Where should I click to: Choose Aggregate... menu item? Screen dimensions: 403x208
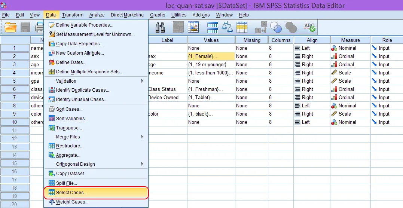click(96, 155)
